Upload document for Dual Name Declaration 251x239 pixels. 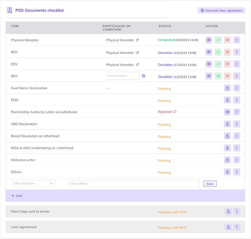pyautogui.click(x=227, y=88)
